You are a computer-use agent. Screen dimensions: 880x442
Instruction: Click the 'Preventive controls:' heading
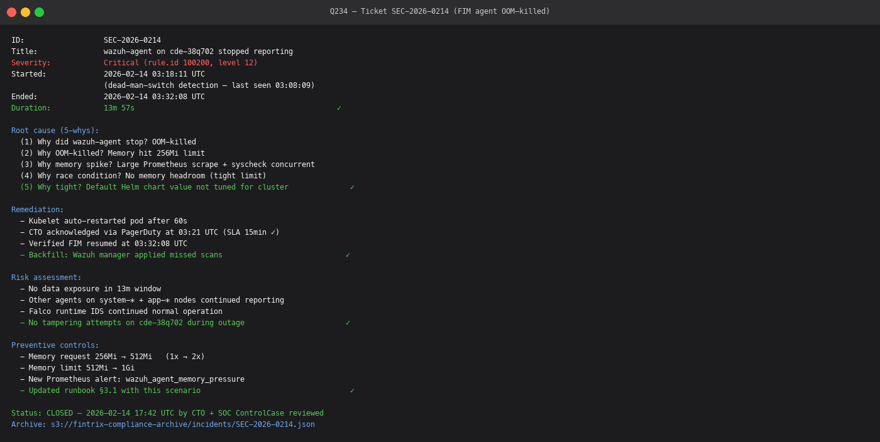(x=55, y=345)
